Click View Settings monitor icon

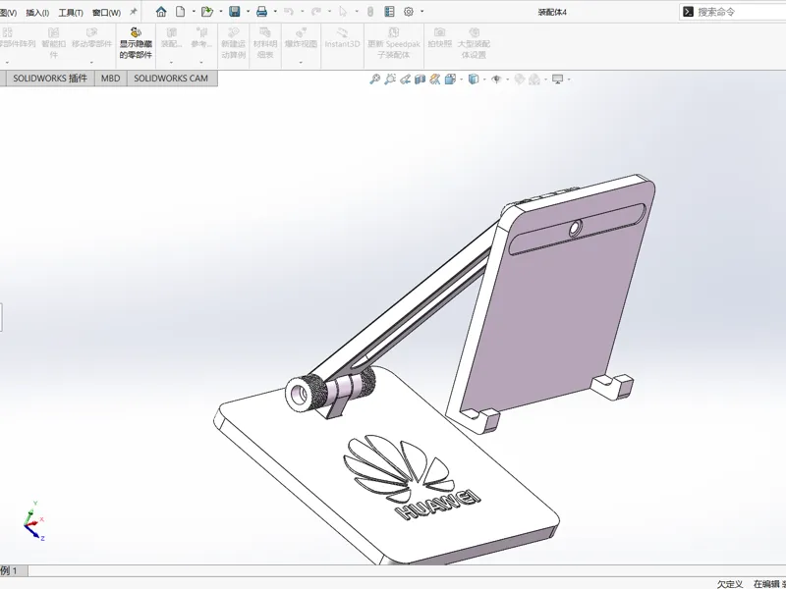coord(557,80)
